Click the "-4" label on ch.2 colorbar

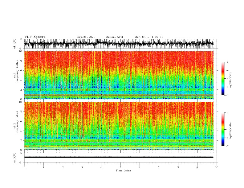pos(227,121)
